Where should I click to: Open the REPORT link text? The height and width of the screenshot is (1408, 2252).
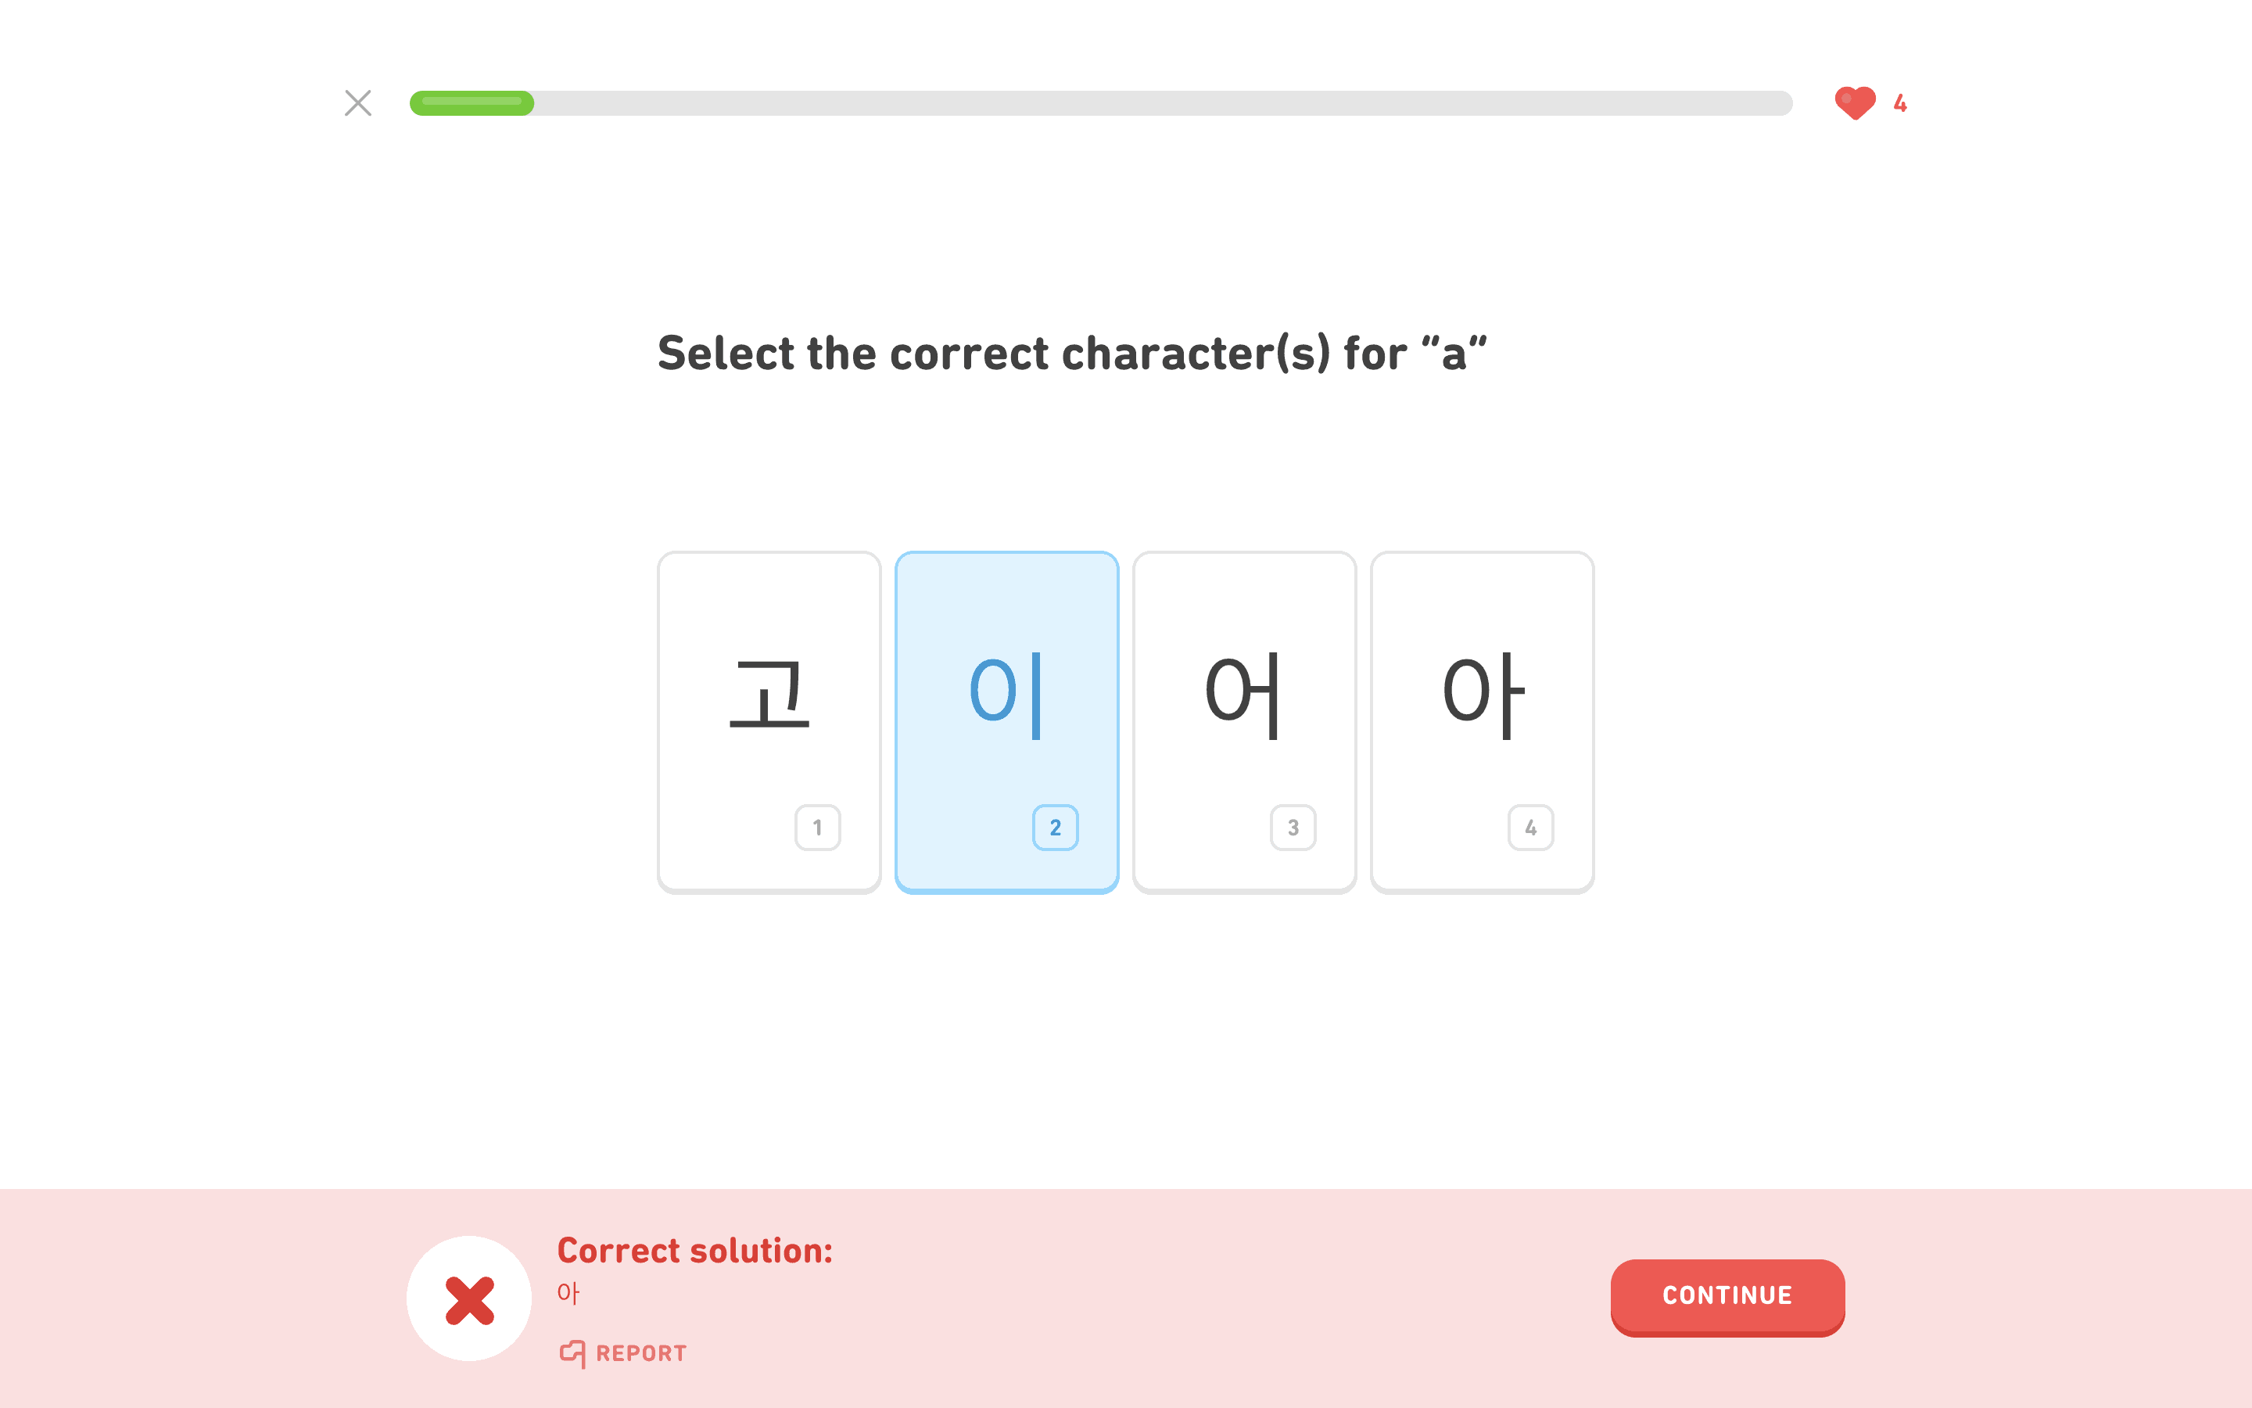coord(640,1353)
